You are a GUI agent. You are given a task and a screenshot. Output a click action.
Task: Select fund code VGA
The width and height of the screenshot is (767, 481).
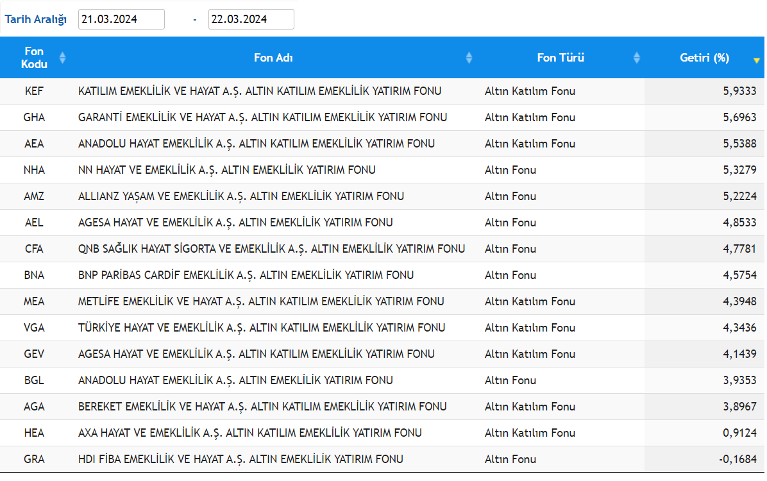34,328
